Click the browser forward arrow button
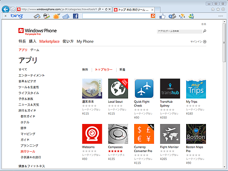The image size is (228, 171). (13, 9)
